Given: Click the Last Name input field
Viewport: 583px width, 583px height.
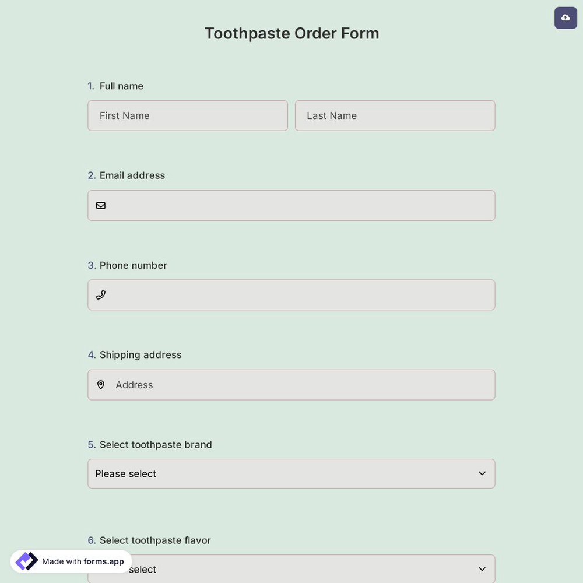Looking at the screenshot, I should coord(395,115).
